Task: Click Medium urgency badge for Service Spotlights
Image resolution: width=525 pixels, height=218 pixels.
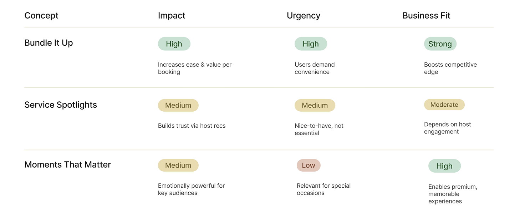Action: pyautogui.click(x=315, y=105)
